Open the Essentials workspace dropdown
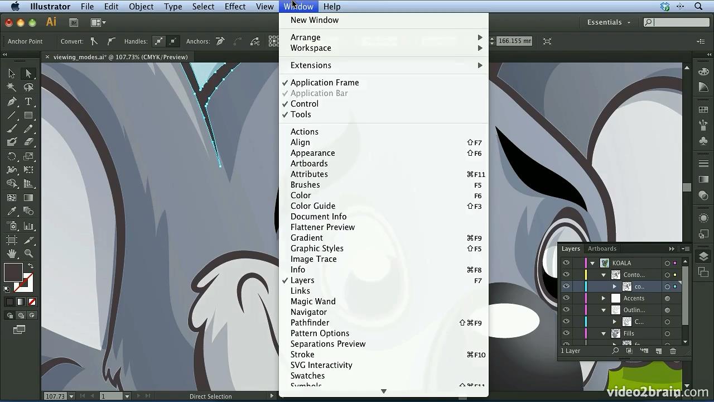The image size is (714, 402). tap(609, 22)
